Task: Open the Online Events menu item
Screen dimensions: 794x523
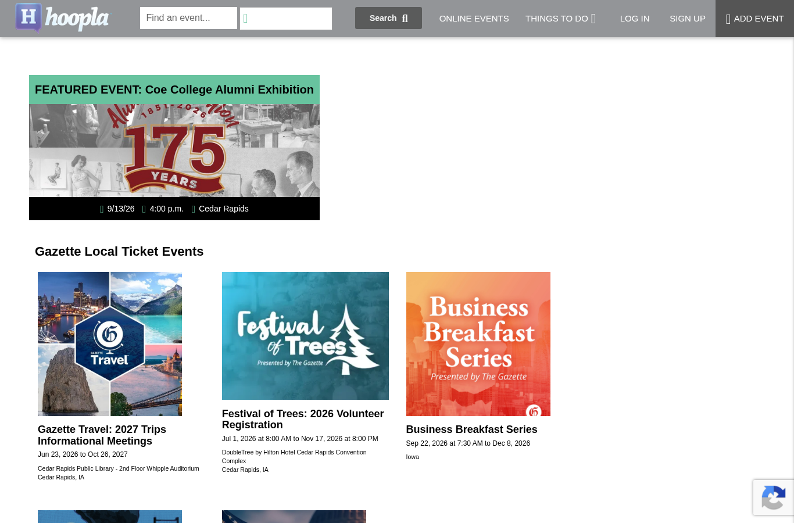Action: pos(474,19)
